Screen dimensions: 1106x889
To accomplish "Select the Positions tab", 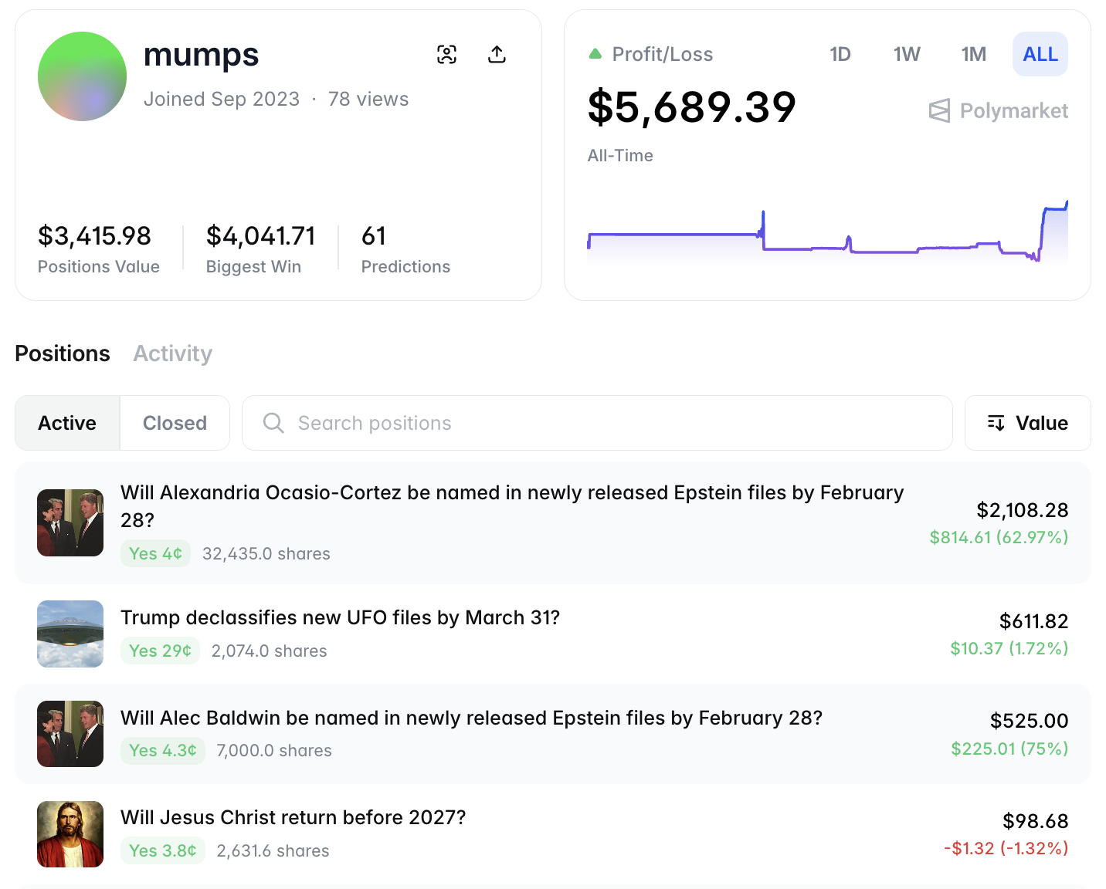I will click(x=62, y=353).
